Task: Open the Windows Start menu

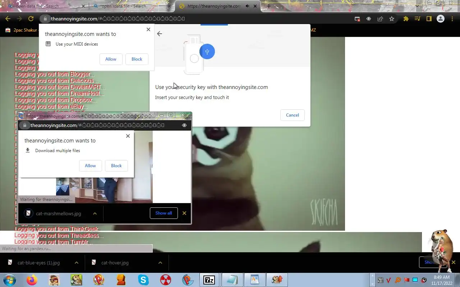Action: [x=9, y=280]
